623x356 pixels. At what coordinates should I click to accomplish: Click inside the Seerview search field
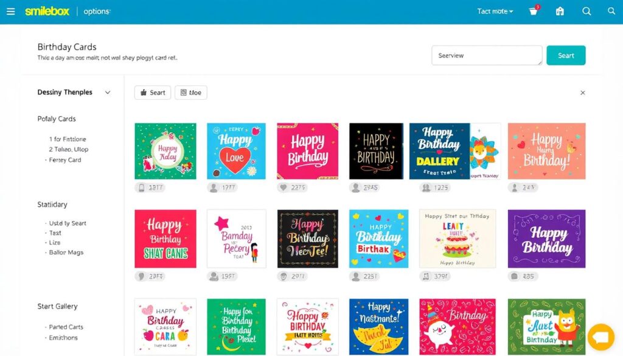tap(487, 55)
